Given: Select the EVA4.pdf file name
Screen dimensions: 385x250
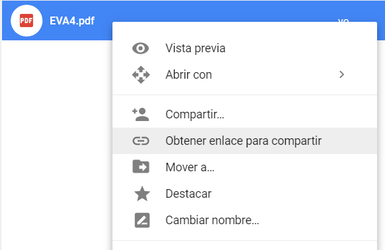Looking at the screenshot, I should [72, 21].
